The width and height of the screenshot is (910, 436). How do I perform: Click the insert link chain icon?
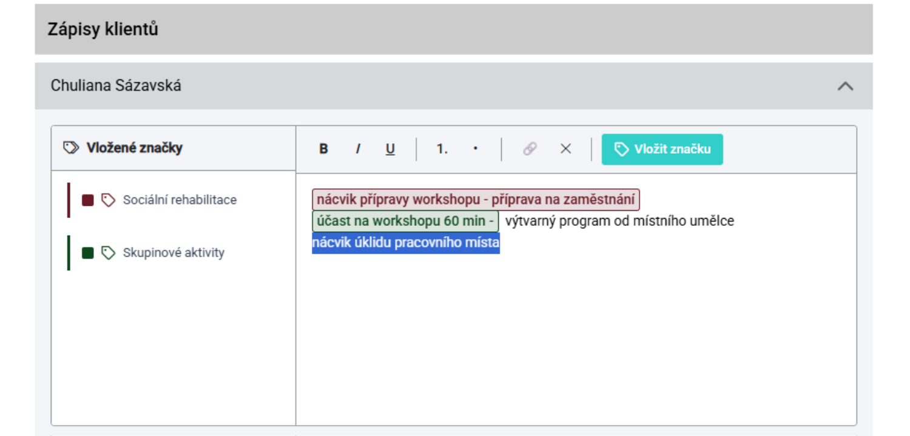point(530,149)
